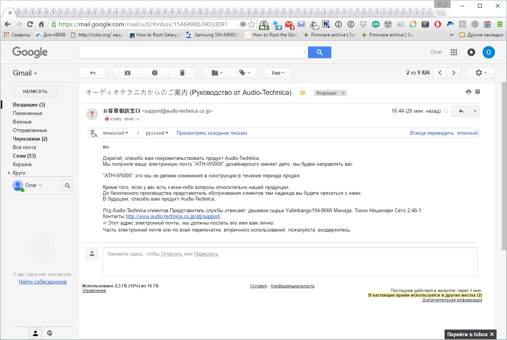
Task: Open the move-to folder menu
Action: click(216, 73)
